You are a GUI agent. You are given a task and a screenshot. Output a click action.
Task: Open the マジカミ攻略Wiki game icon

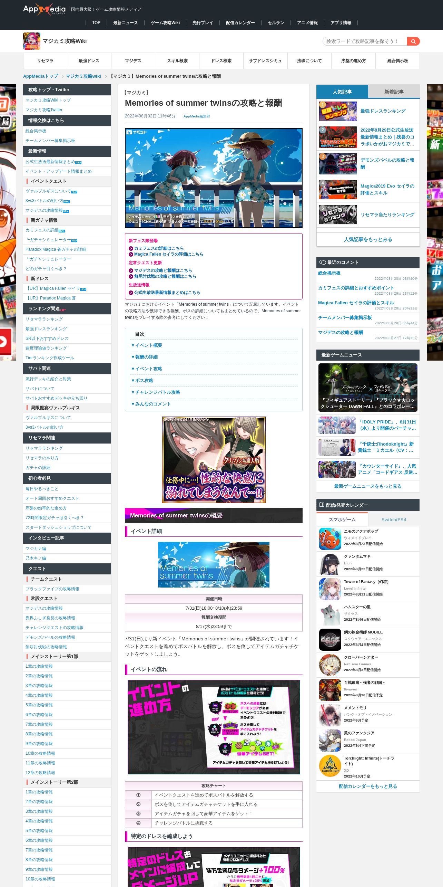pos(32,41)
